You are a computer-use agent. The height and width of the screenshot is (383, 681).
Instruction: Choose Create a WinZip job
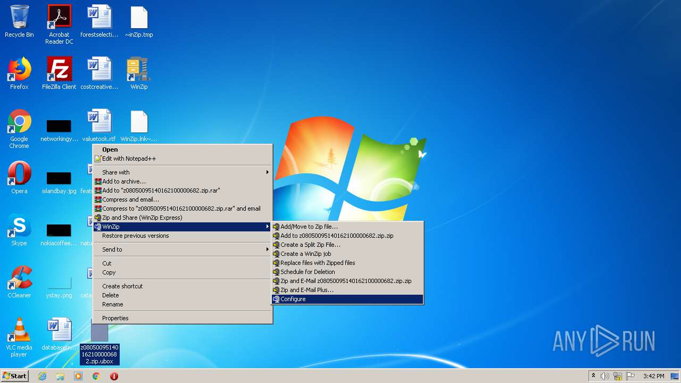click(x=347, y=254)
